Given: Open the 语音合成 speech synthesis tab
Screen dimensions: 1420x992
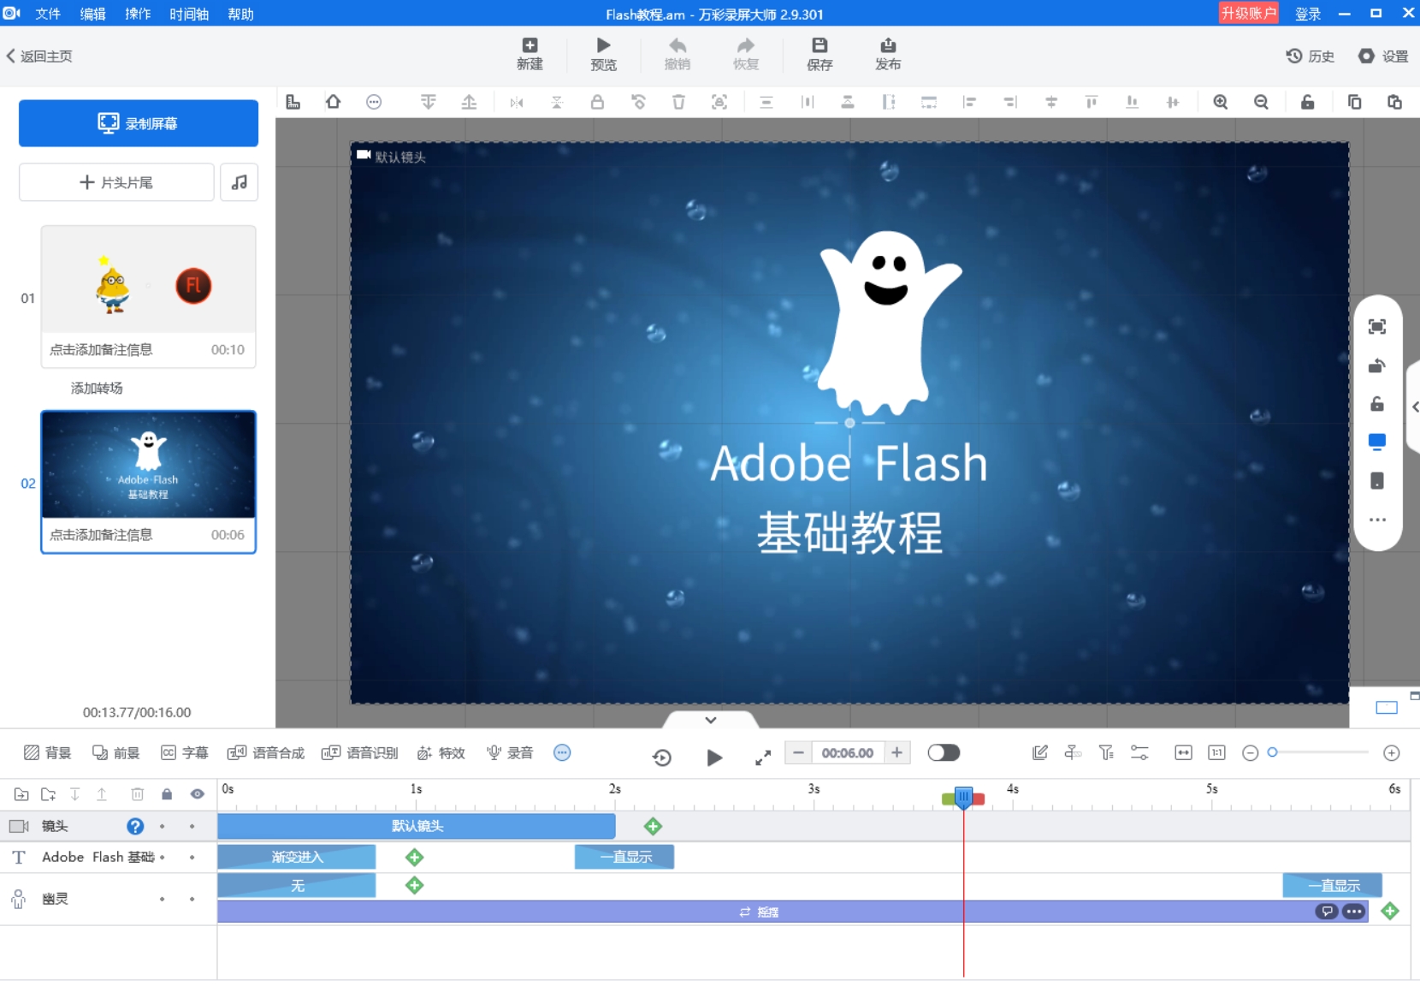Looking at the screenshot, I should [266, 752].
